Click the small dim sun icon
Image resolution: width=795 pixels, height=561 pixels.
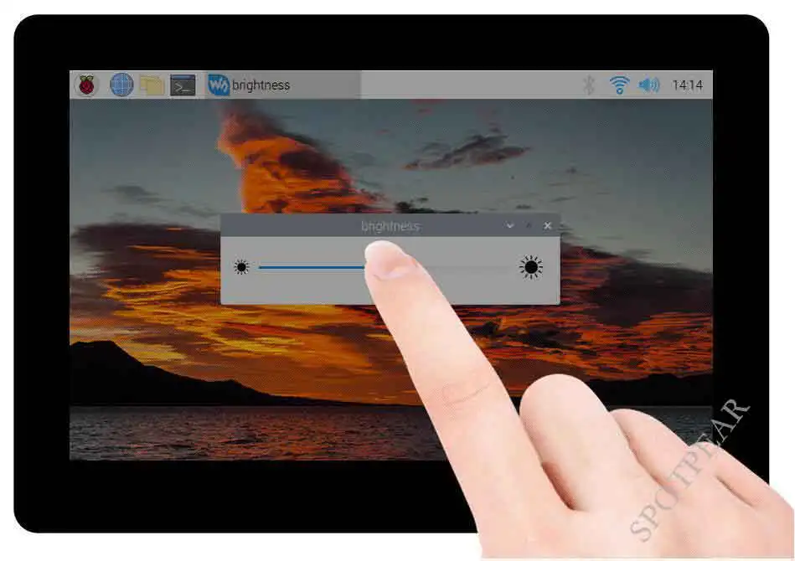click(242, 268)
